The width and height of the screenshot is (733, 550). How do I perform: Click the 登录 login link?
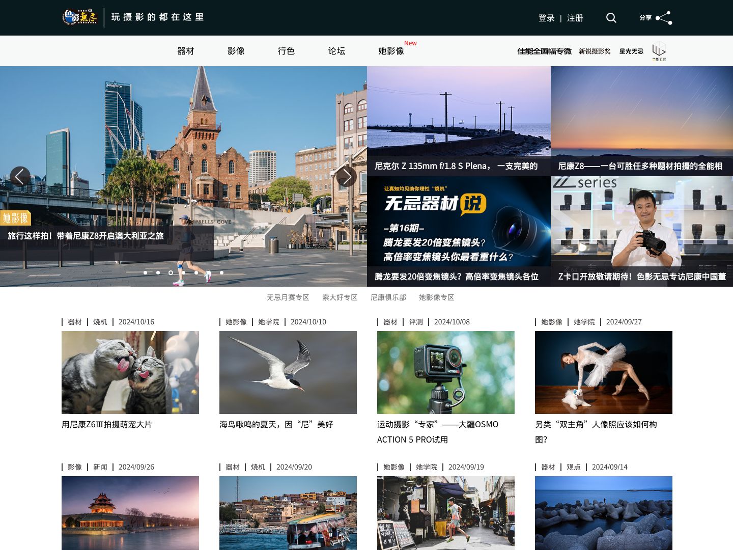click(x=547, y=18)
